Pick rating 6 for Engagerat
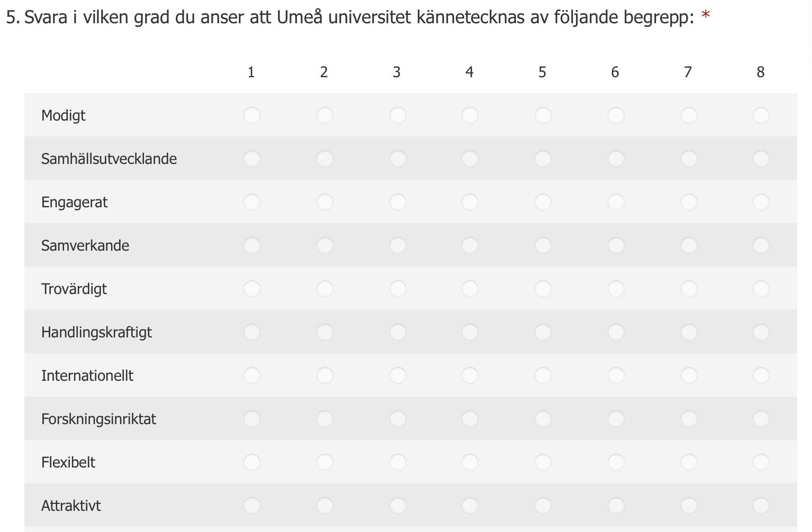The image size is (812, 532). pyautogui.click(x=616, y=202)
